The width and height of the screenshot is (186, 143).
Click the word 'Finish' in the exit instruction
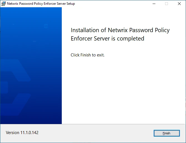tap(85, 55)
